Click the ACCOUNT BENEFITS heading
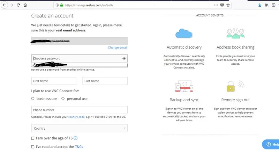The height and width of the screenshot is (152, 279). click(x=210, y=15)
